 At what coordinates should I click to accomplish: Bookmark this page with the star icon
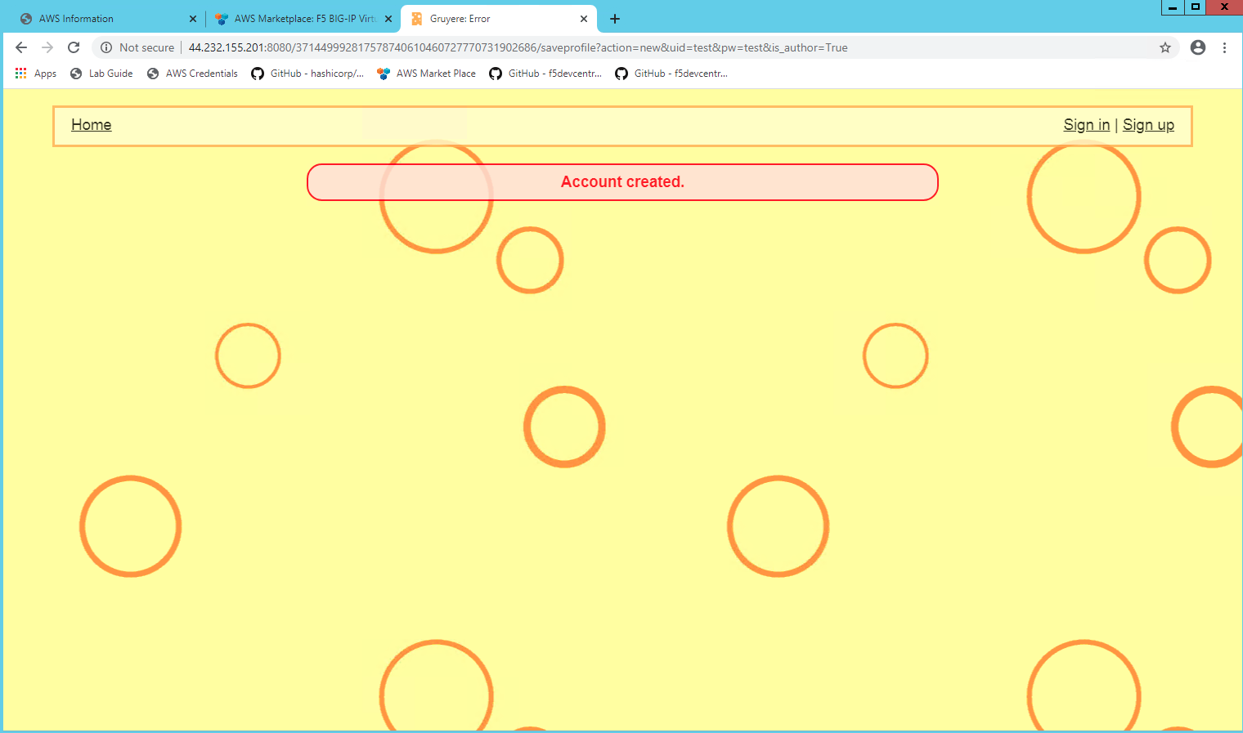coord(1165,47)
